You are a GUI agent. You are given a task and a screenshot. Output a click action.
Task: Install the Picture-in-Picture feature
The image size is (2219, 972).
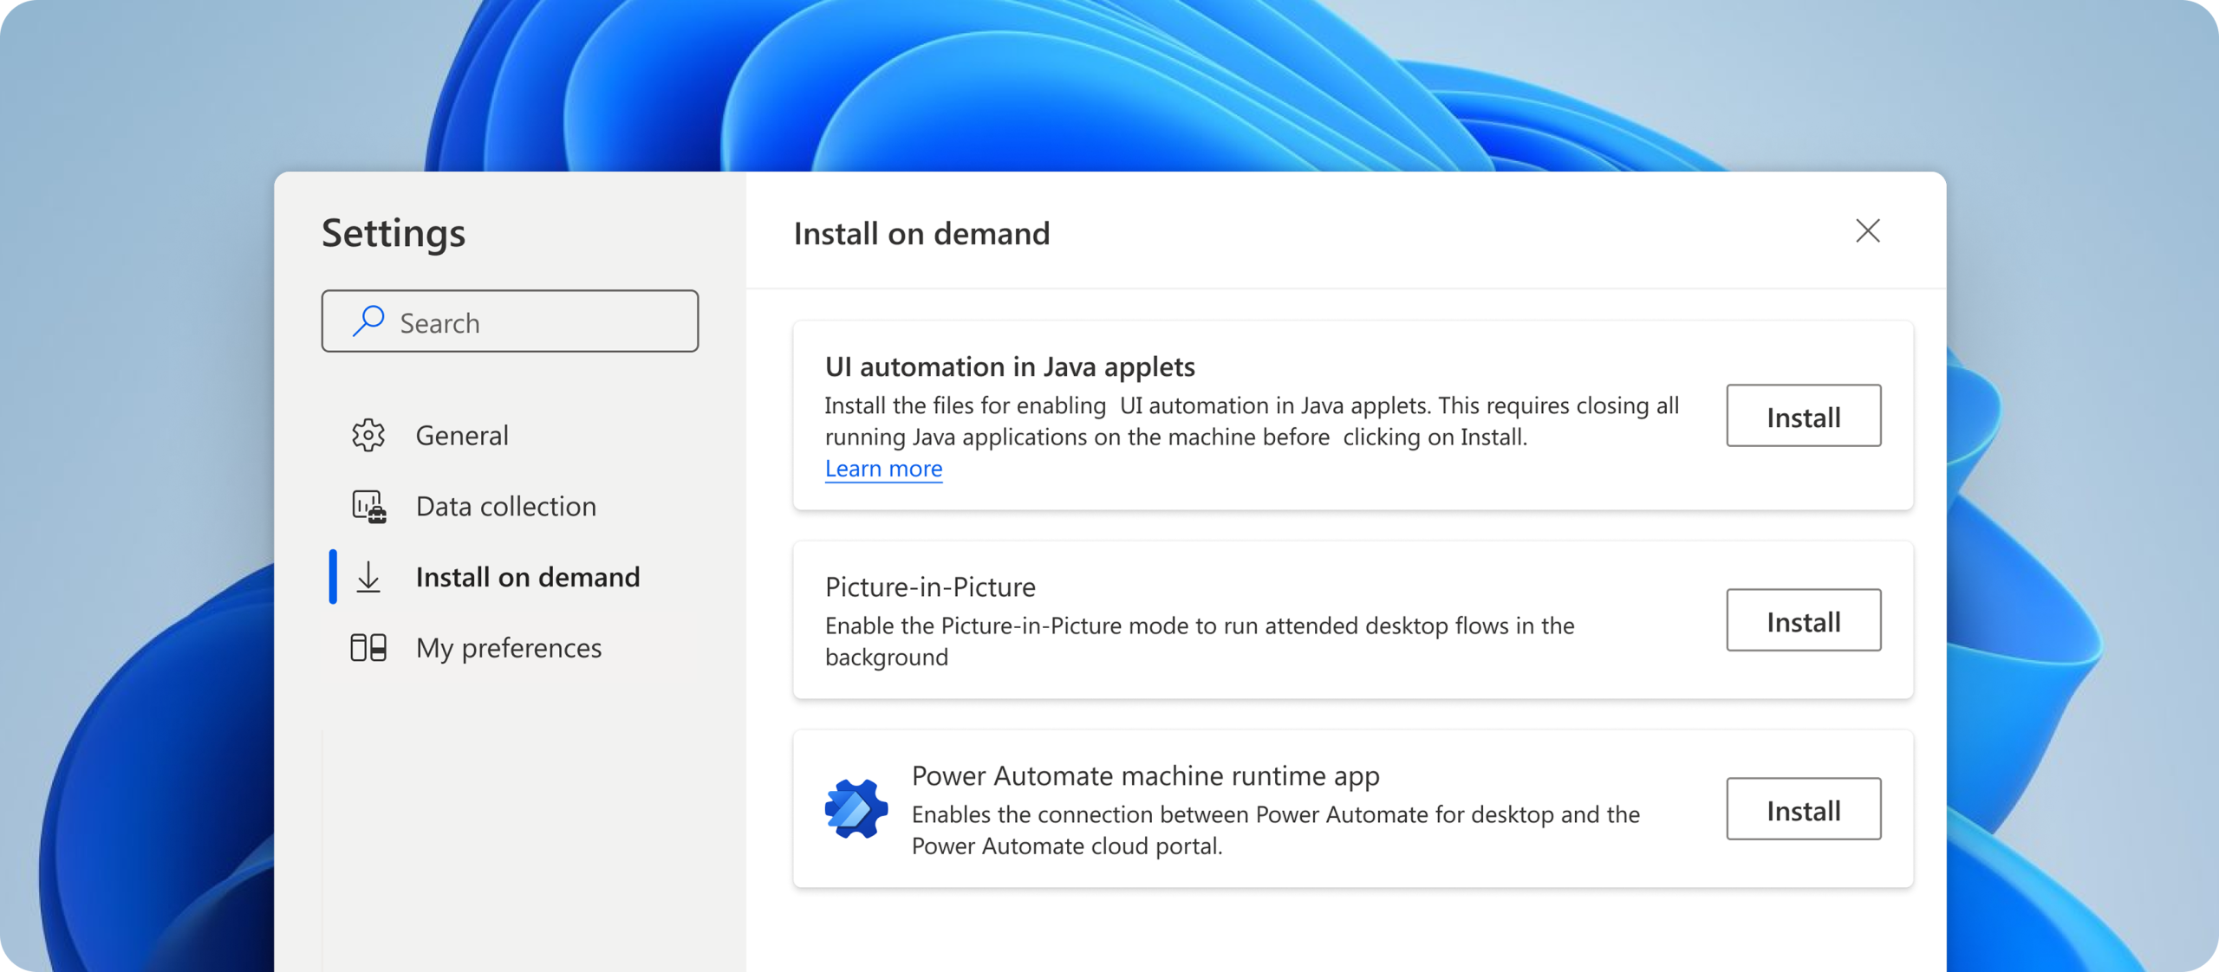point(1804,620)
